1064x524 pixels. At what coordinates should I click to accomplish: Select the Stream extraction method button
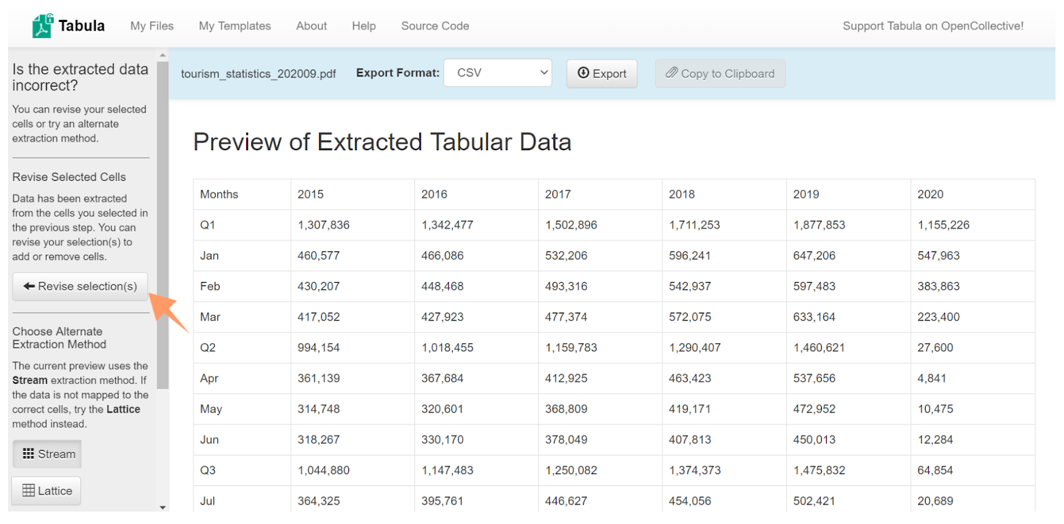click(47, 454)
